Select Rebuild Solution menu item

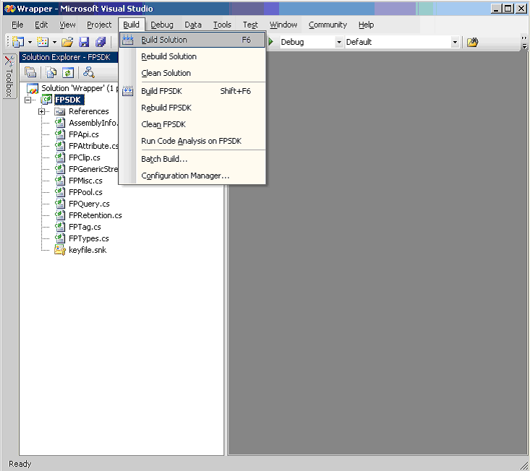pos(192,56)
